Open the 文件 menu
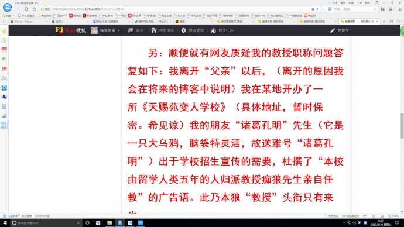Viewport: 404px width, 227px height. tap(334, 3)
